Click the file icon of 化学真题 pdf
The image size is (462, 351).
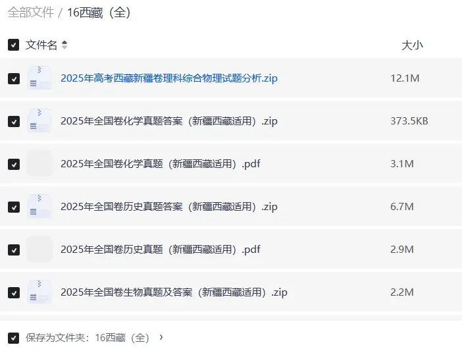39,163
